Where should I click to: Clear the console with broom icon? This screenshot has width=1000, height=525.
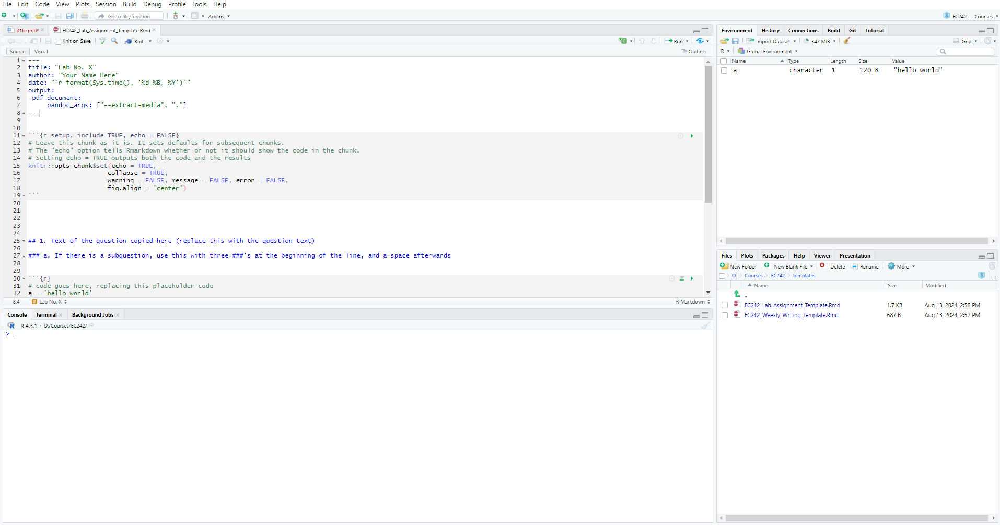point(705,325)
